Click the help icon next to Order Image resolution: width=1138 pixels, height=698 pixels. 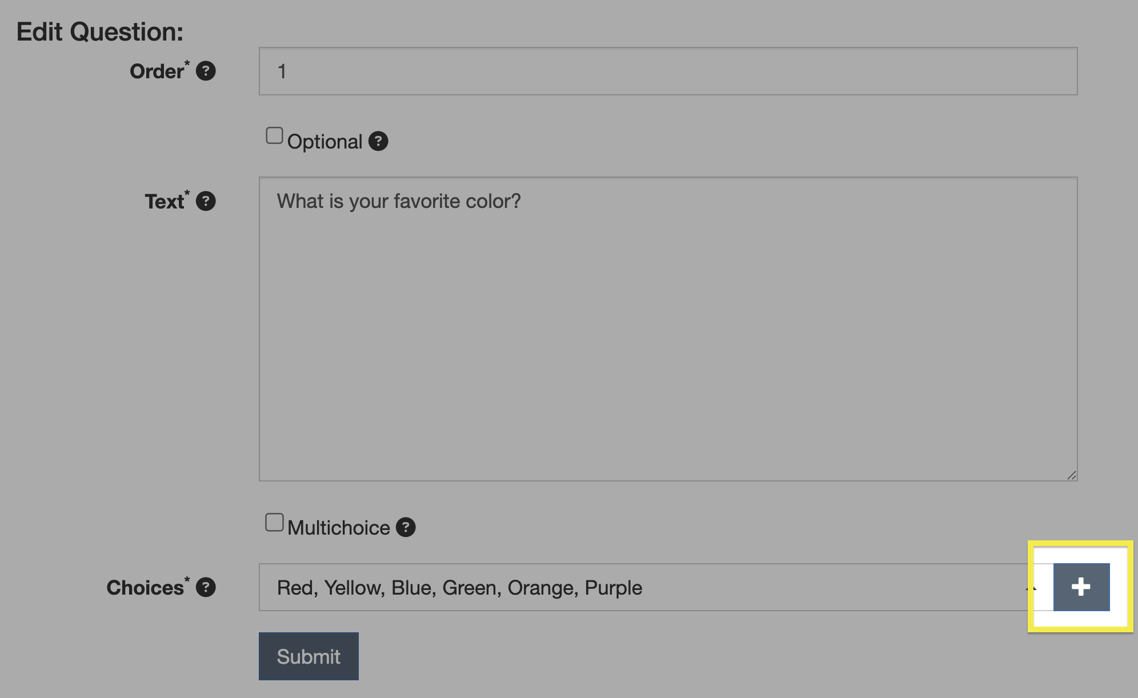coord(206,71)
